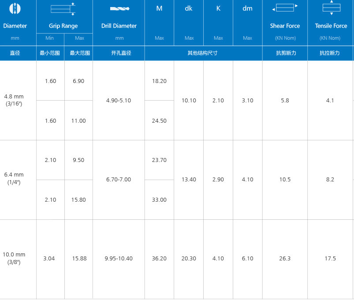This screenshot has height=301, width=354.
Task: Click the Tensile Force icon
Action: click(331, 7)
